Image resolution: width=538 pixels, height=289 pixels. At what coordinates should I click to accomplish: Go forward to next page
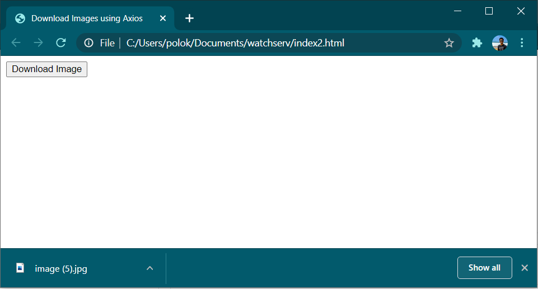(x=39, y=43)
